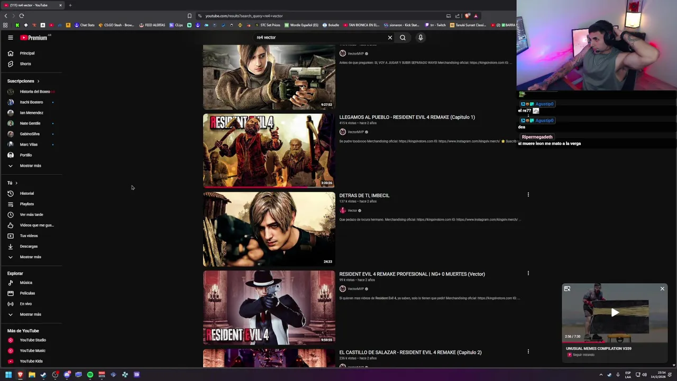Open Ver más tarde
Viewport: 677px width, 381px height.
[x=31, y=215]
